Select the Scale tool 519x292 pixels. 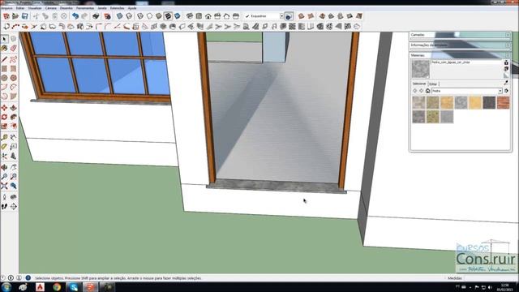click(x=4, y=127)
